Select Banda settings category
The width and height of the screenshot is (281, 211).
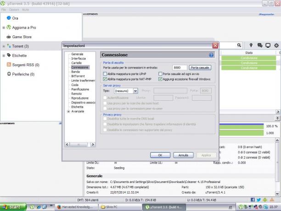tap(75, 72)
